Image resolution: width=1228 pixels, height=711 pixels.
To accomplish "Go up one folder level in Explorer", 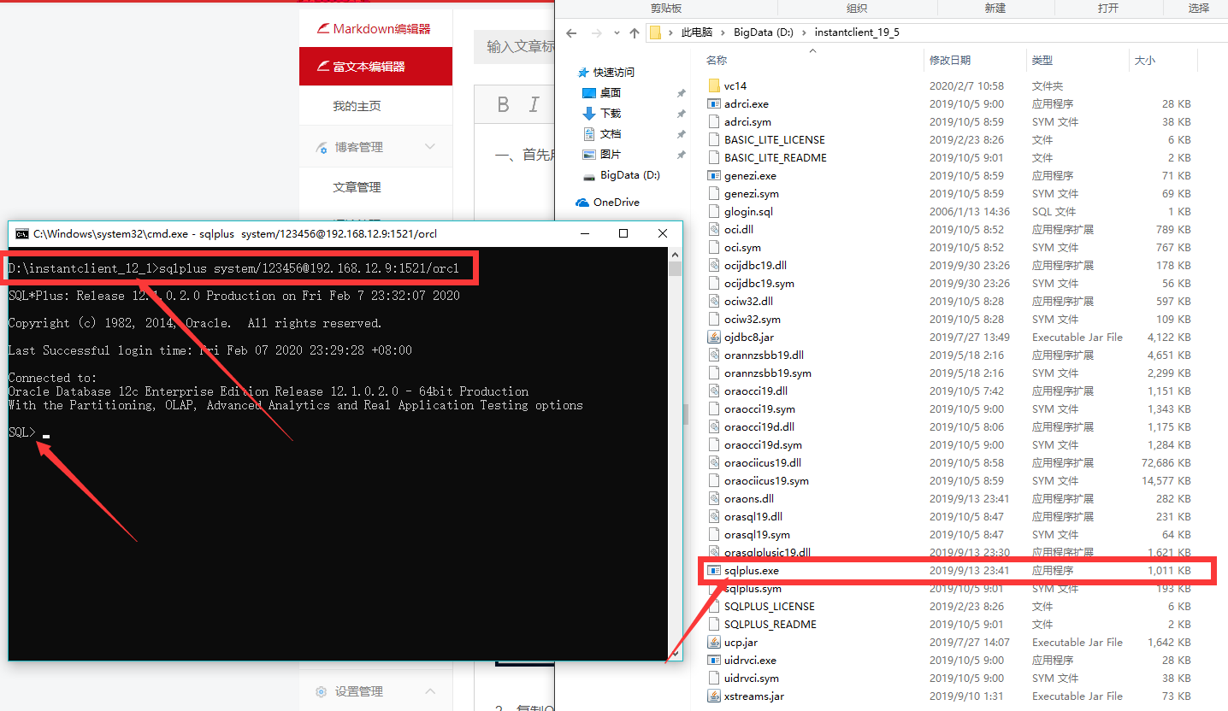I will (x=634, y=32).
